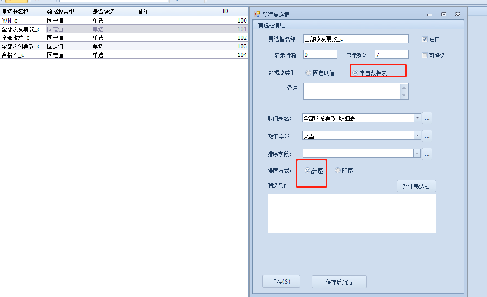This screenshot has height=297, width=487.
Task: Click the 备注 box scroll-up arrow
Action: pyautogui.click(x=404, y=87)
